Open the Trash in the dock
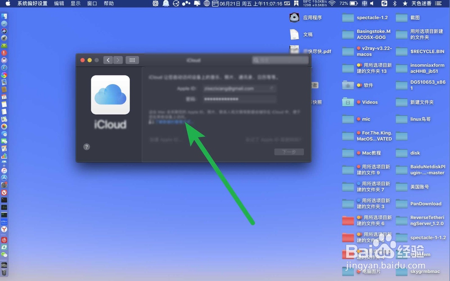 [x=4, y=272]
